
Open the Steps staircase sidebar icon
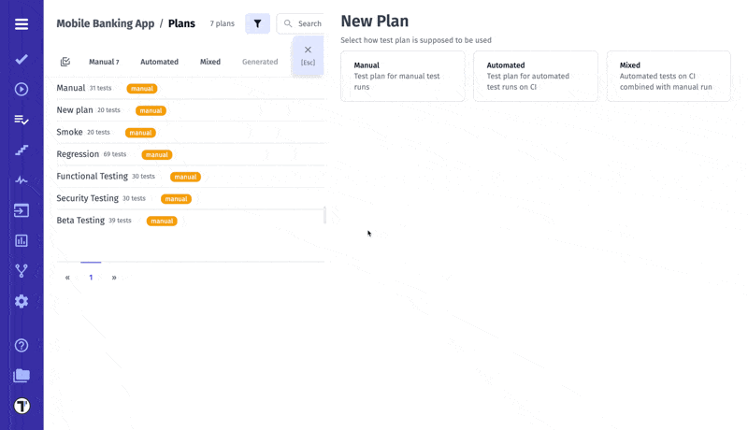tap(22, 150)
